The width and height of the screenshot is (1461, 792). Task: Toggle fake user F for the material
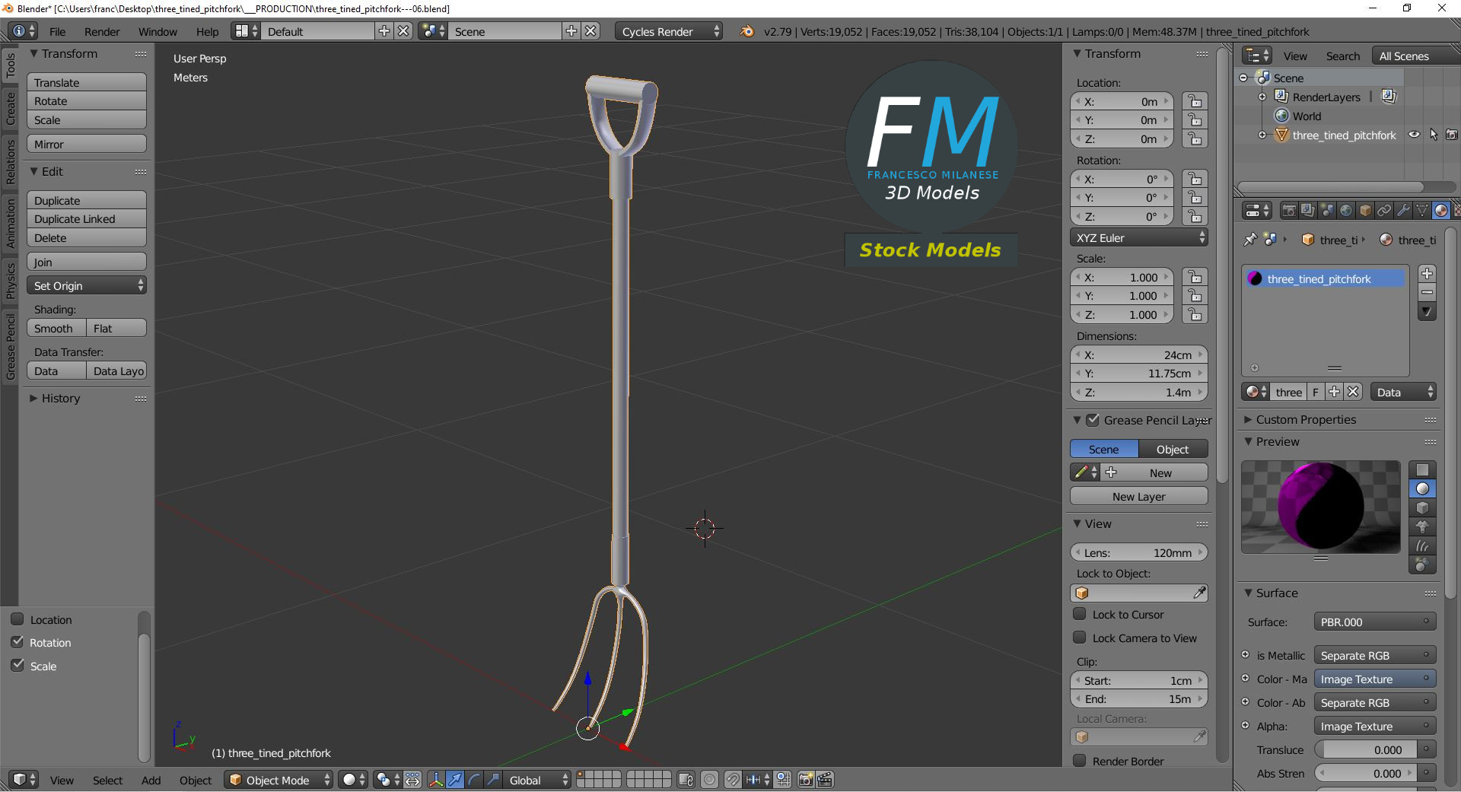[x=1315, y=392]
